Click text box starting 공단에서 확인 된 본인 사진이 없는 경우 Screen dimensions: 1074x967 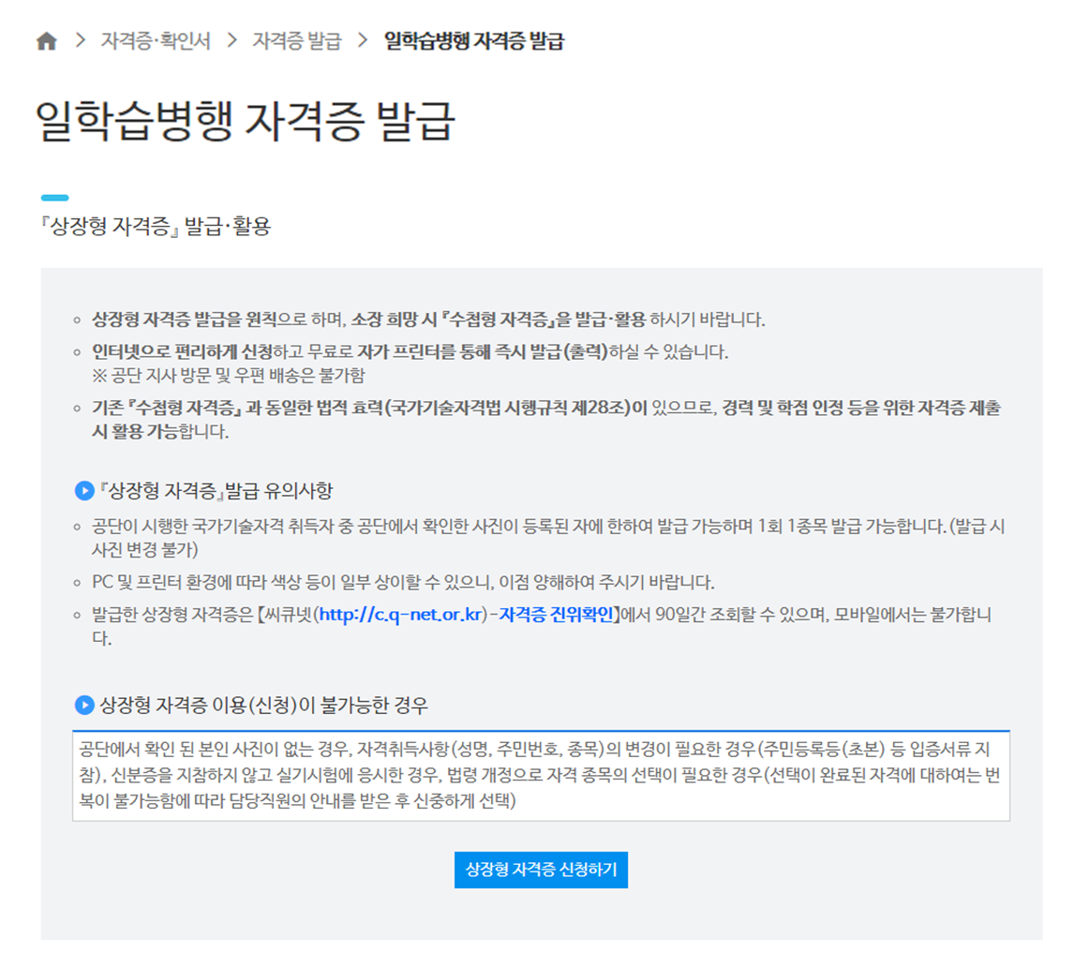click(541, 776)
